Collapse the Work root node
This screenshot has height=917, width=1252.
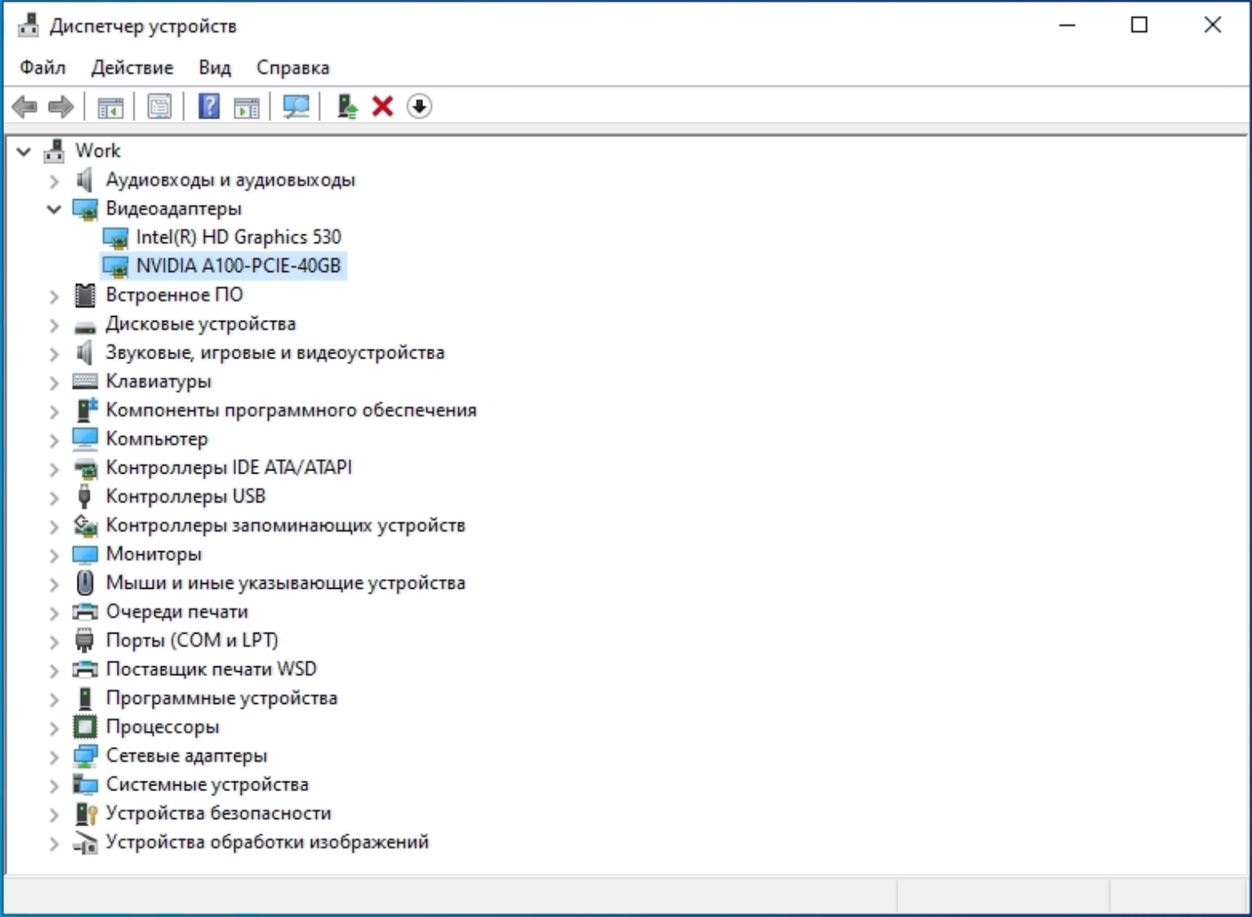tap(24, 151)
